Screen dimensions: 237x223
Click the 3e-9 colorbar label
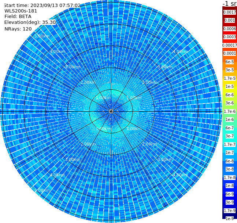[x=230, y=202]
